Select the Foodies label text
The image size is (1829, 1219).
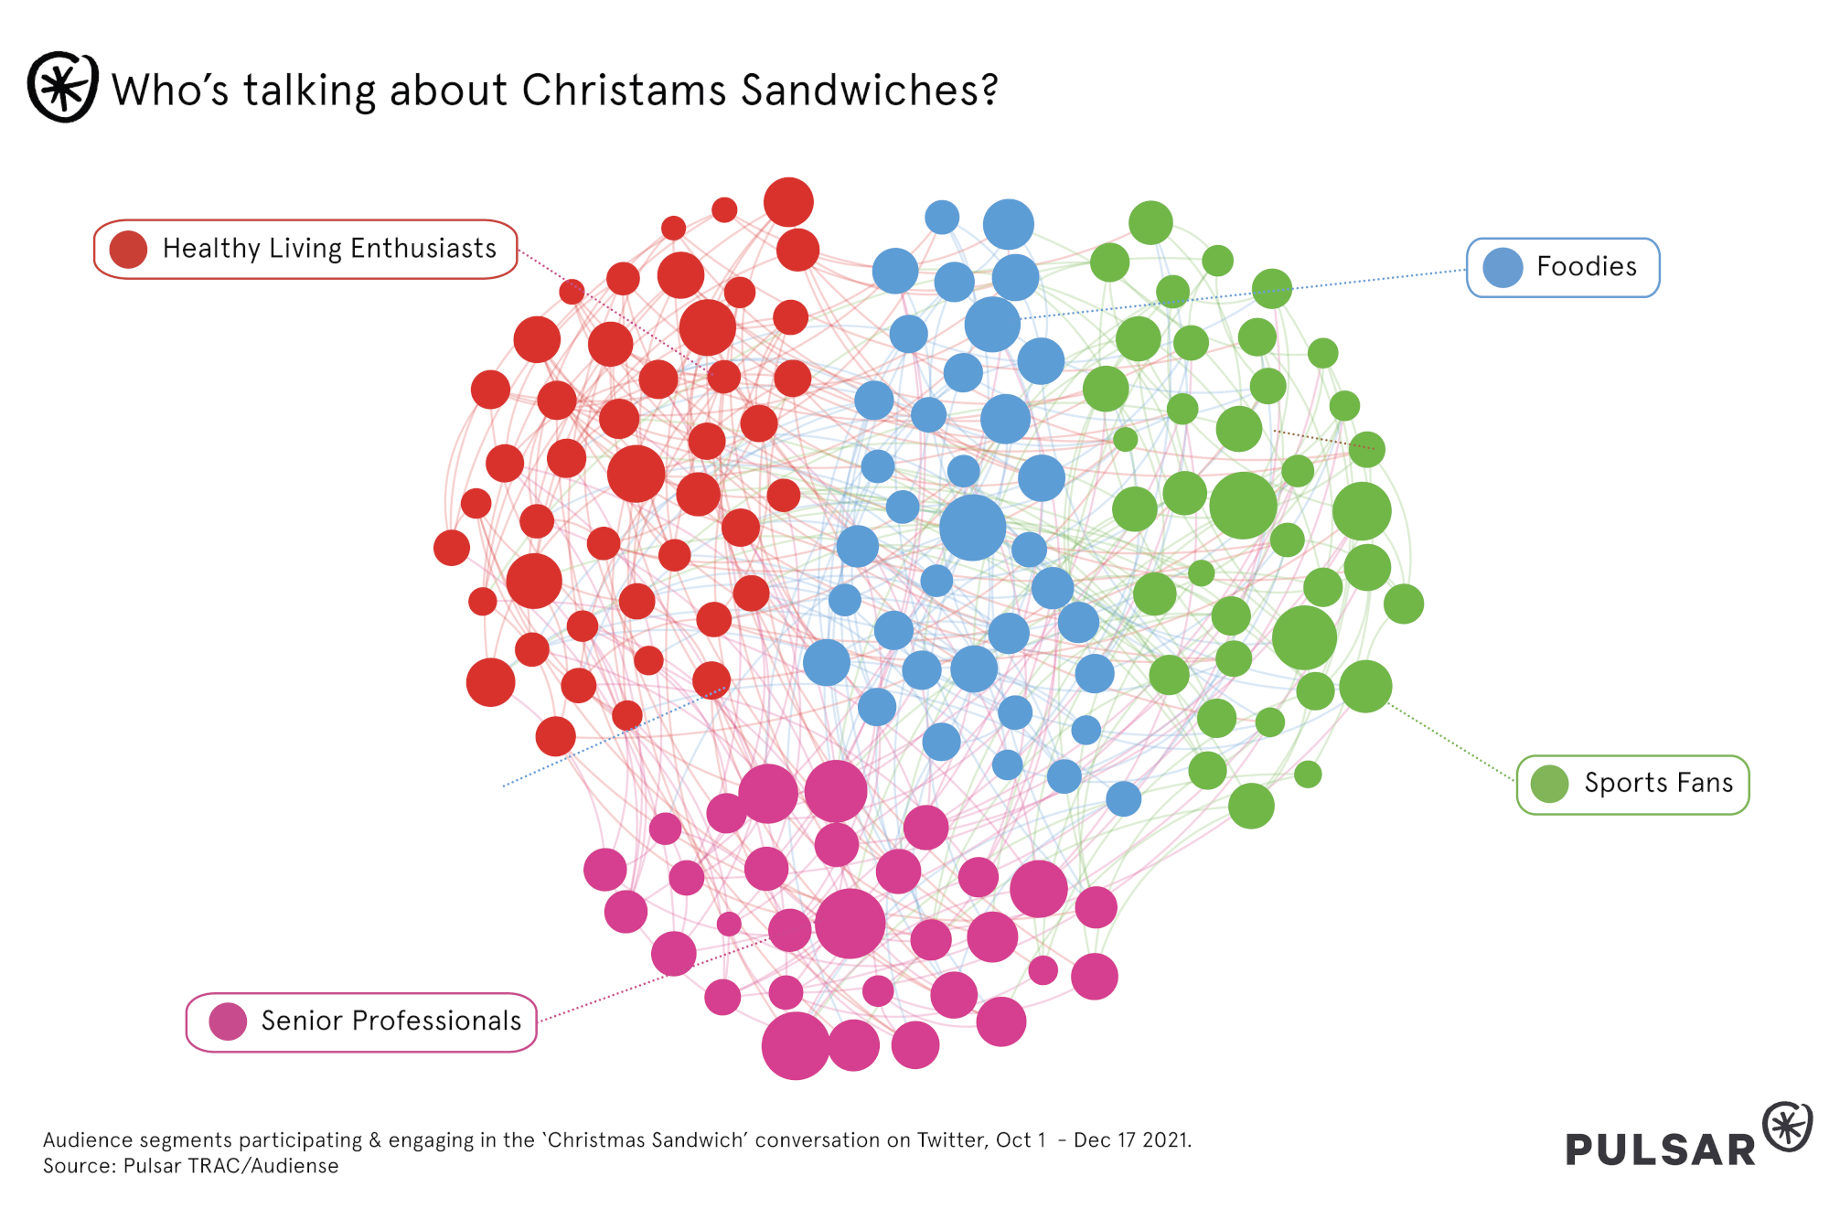1586,267
